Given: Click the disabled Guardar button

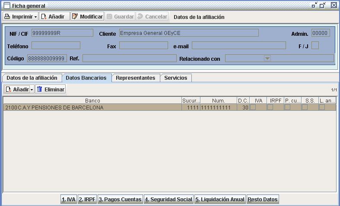Looking at the screenshot, I should pyautogui.click(x=120, y=16).
